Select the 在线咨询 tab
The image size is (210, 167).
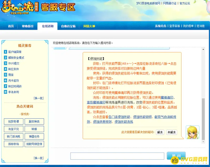48,26
